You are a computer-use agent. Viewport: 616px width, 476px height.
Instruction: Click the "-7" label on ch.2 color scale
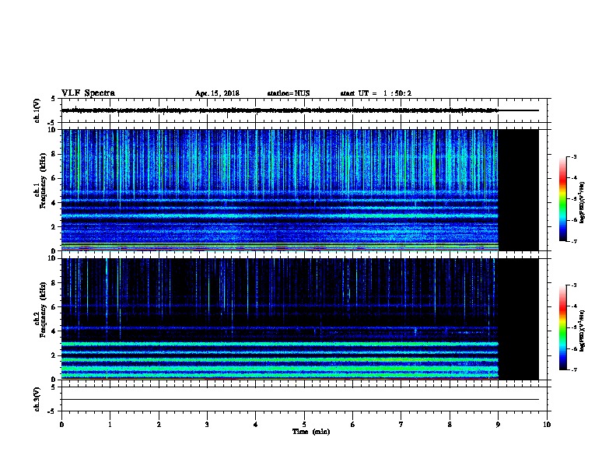click(x=573, y=369)
